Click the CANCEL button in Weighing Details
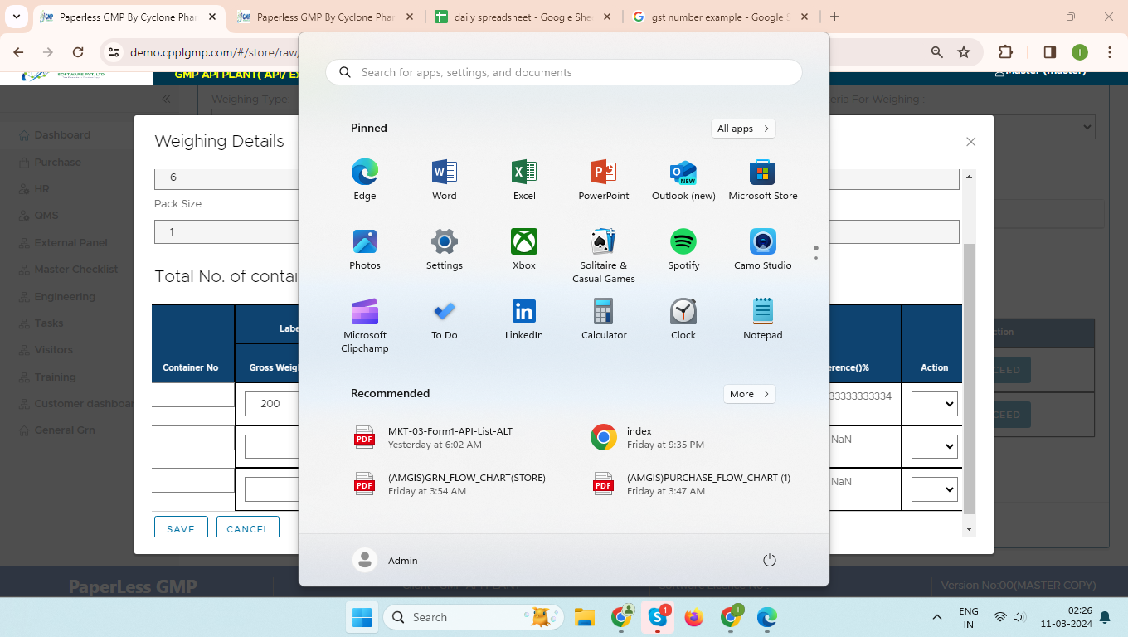The width and height of the screenshot is (1128, 637). coord(247,528)
